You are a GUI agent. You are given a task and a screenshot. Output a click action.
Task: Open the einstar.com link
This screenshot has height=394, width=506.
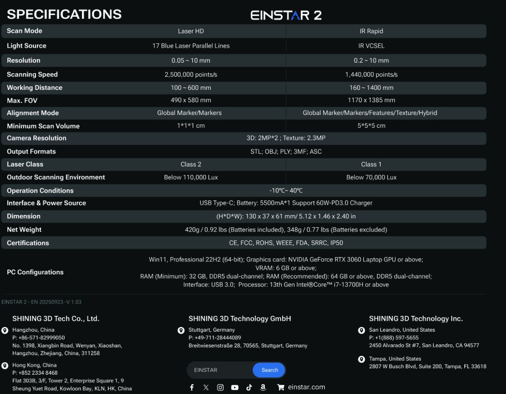[306, 387]
